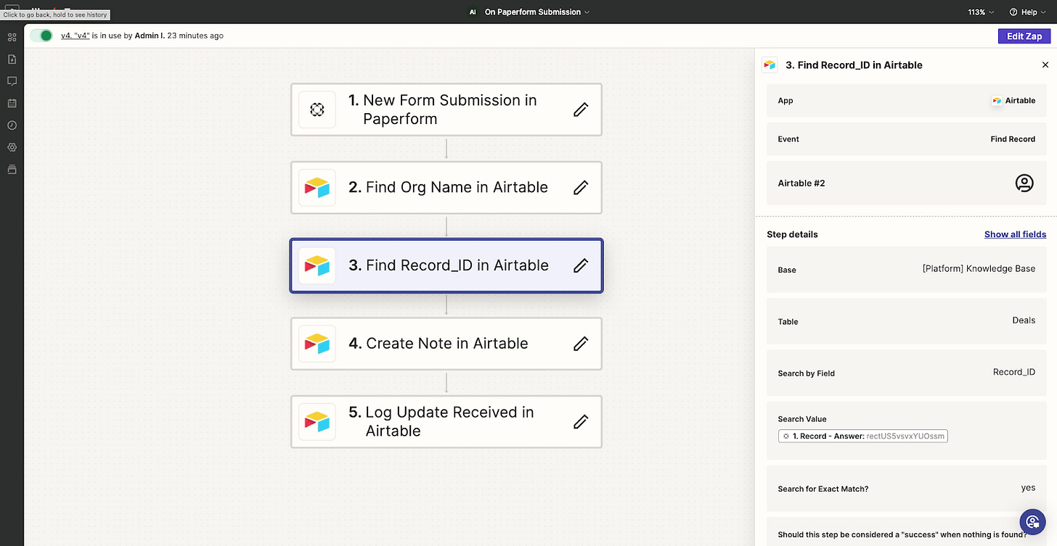This screenshot has height=546, width=1057.
Task: Click the Step details heading
Action: 792,234
